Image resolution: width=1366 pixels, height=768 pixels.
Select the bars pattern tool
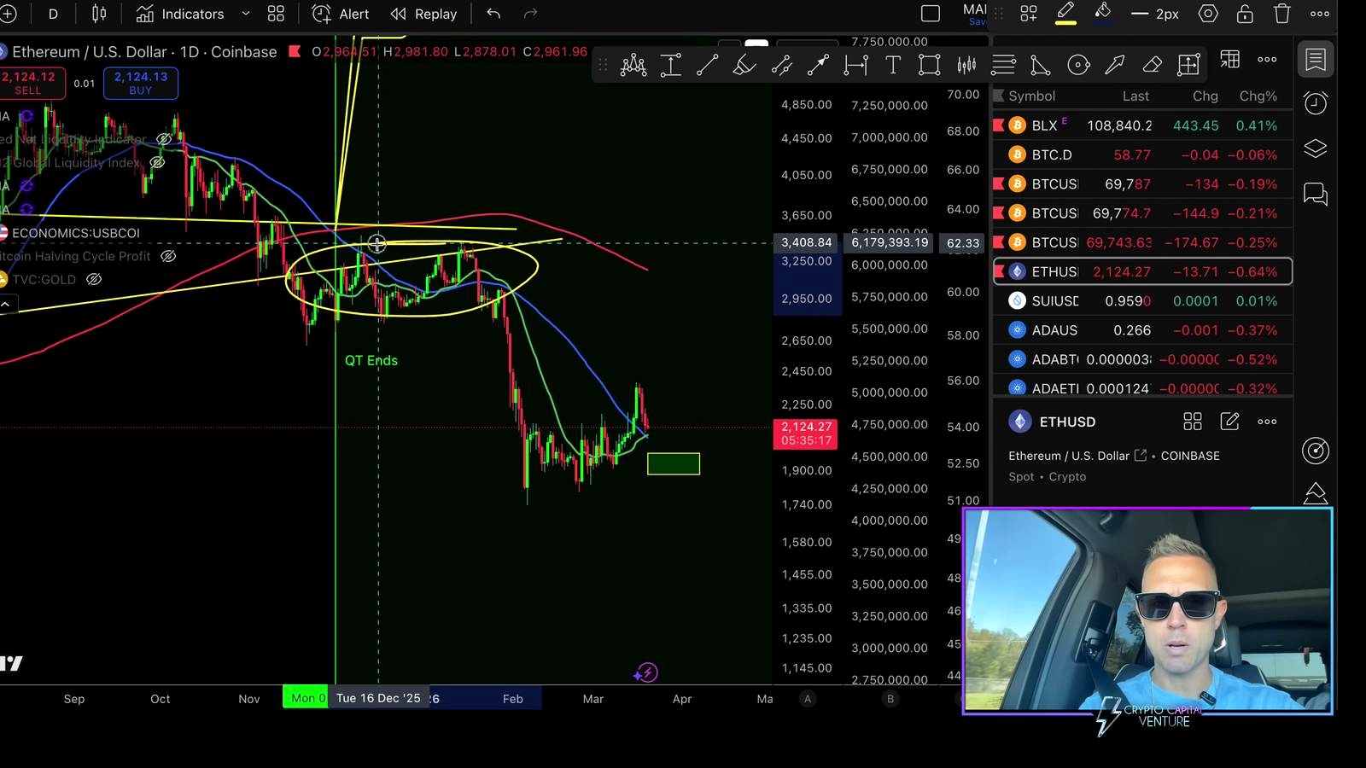pyautogui.click(x=966, y=65)
